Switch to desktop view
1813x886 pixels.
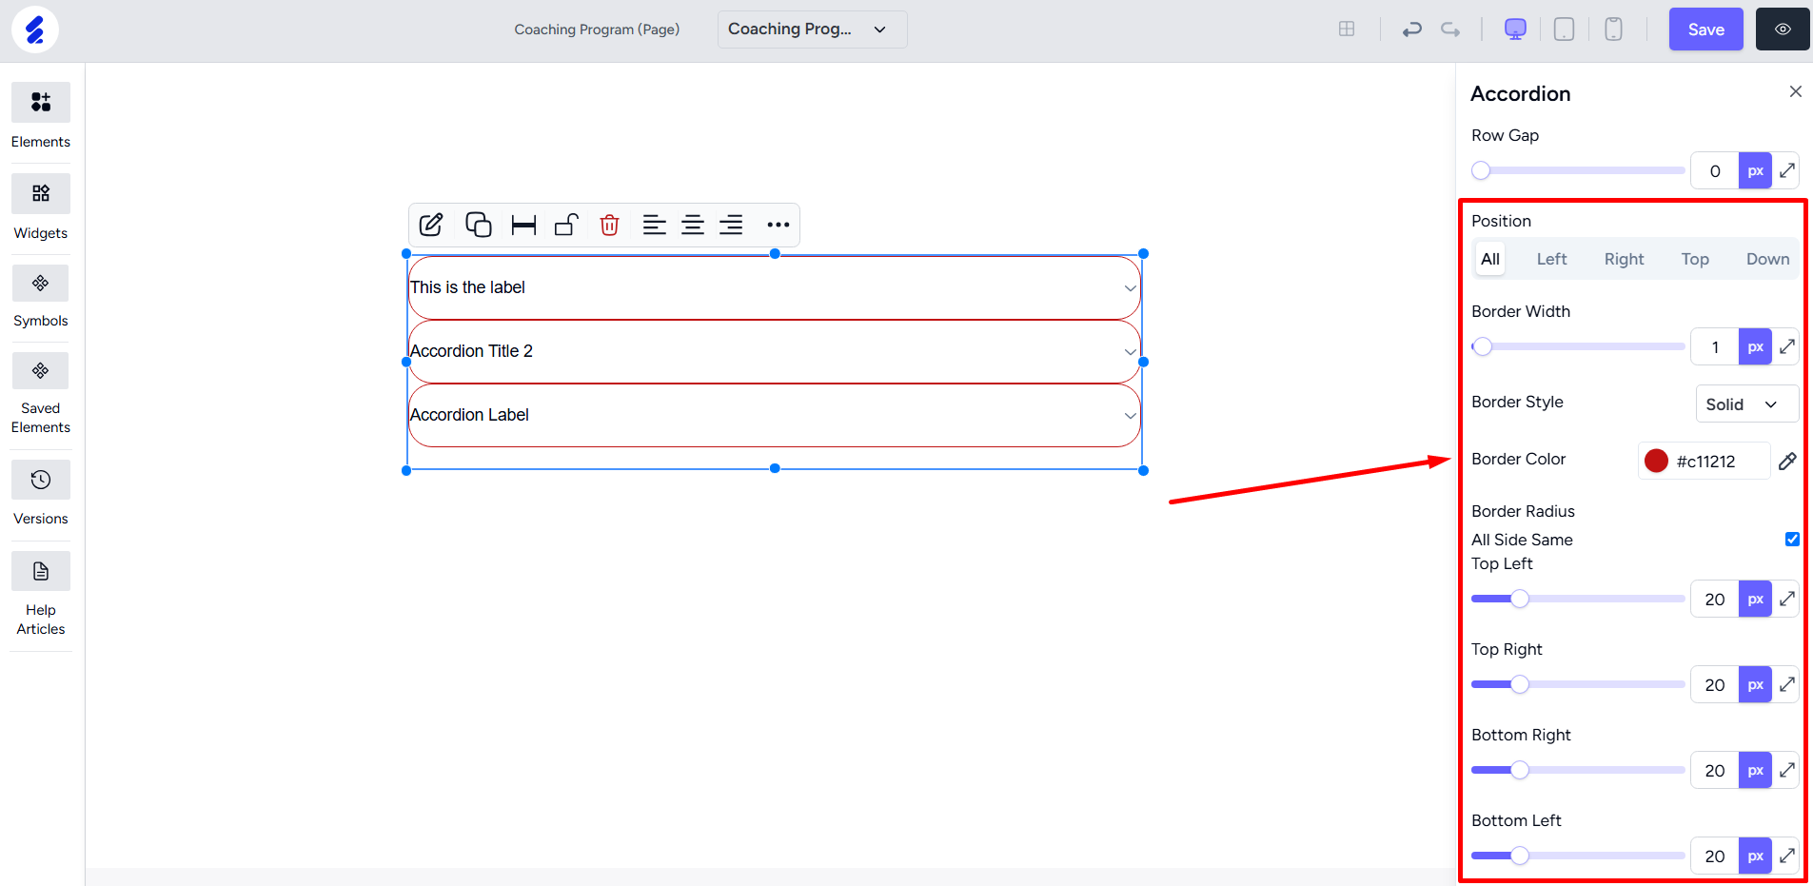[1515, 30]
